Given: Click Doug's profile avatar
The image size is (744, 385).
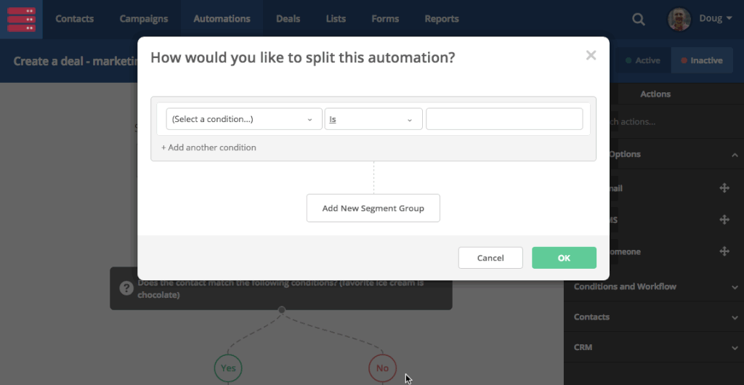Looking at the screenshot, I should click(x=679, y=20).
